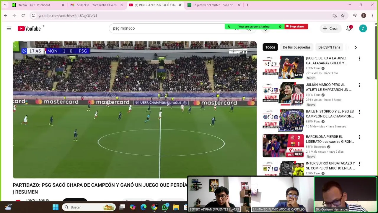
Task: Open options for the Julián Atleti video
Action: click(x=359, y=85)
